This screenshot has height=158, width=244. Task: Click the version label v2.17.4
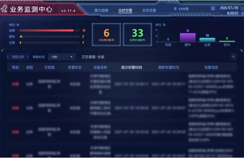(x=68, y=11)
